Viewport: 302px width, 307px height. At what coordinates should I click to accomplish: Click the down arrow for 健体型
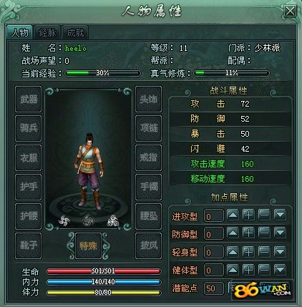point(280,270)
